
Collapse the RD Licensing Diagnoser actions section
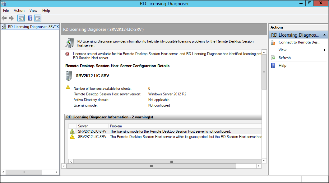(x=324, y=35)
